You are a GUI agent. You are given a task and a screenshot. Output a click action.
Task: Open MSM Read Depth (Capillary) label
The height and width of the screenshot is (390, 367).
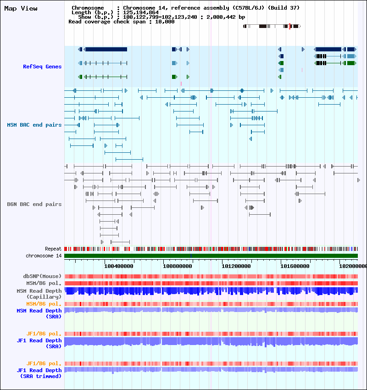pos(39,294)
